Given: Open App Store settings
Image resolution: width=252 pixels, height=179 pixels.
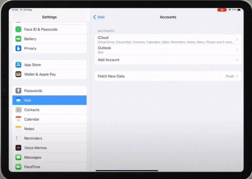Looking at the screenshot, I should (49, 65).
